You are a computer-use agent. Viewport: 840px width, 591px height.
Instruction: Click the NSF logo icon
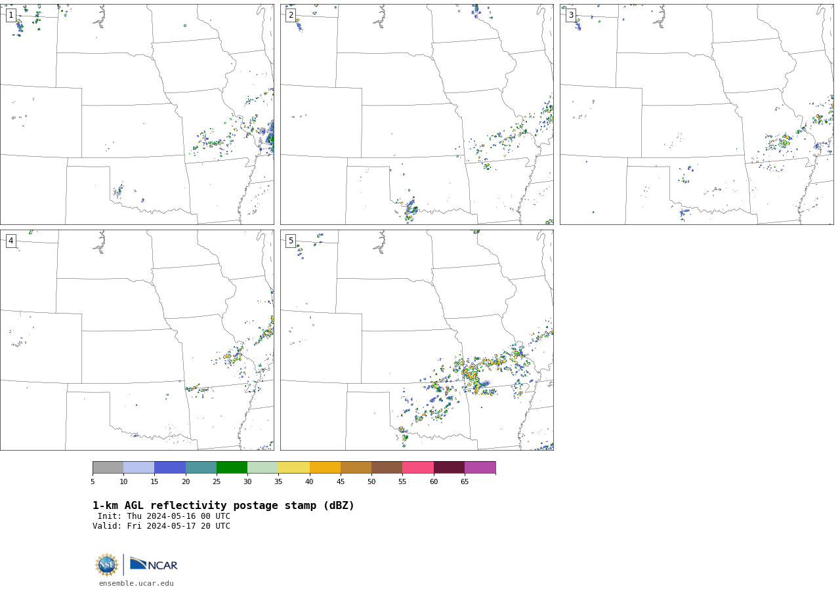107,565
